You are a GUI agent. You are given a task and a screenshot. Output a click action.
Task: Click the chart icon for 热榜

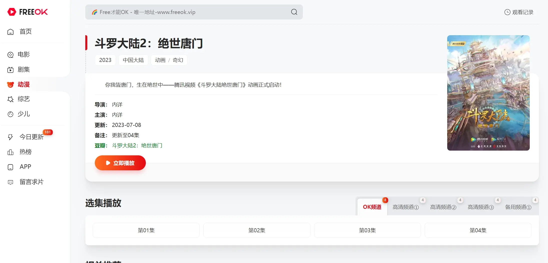click(x=11, y=152)
